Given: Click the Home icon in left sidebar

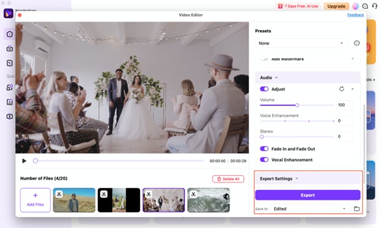Looking at the screenshot, I should 10,34.
